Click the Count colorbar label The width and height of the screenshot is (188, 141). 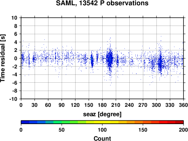102,138
